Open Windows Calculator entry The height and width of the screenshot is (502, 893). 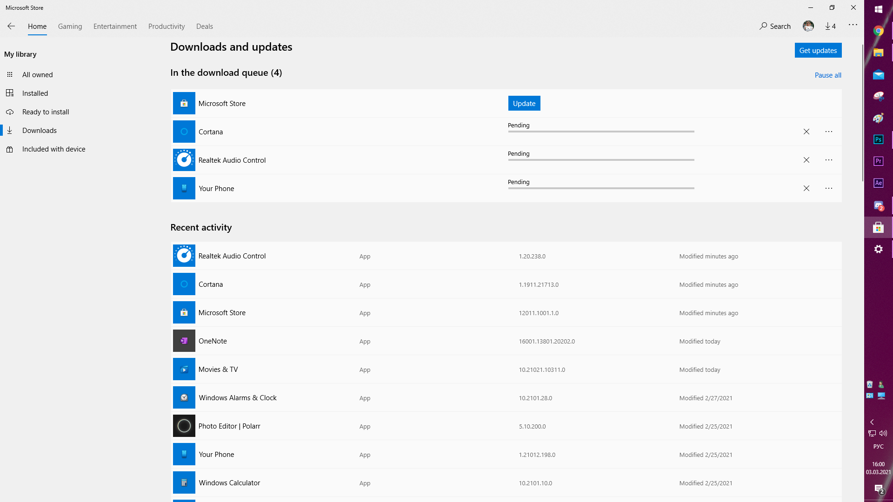[x=506, y=482]
